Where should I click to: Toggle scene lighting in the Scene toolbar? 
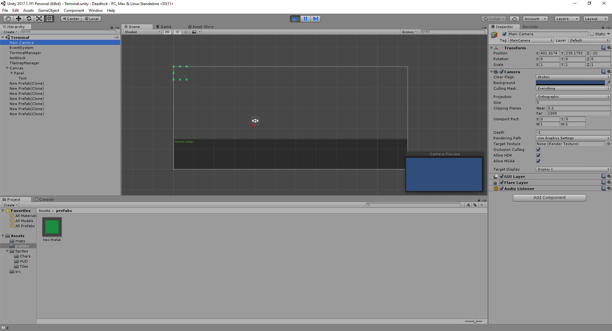coord(177,32)
